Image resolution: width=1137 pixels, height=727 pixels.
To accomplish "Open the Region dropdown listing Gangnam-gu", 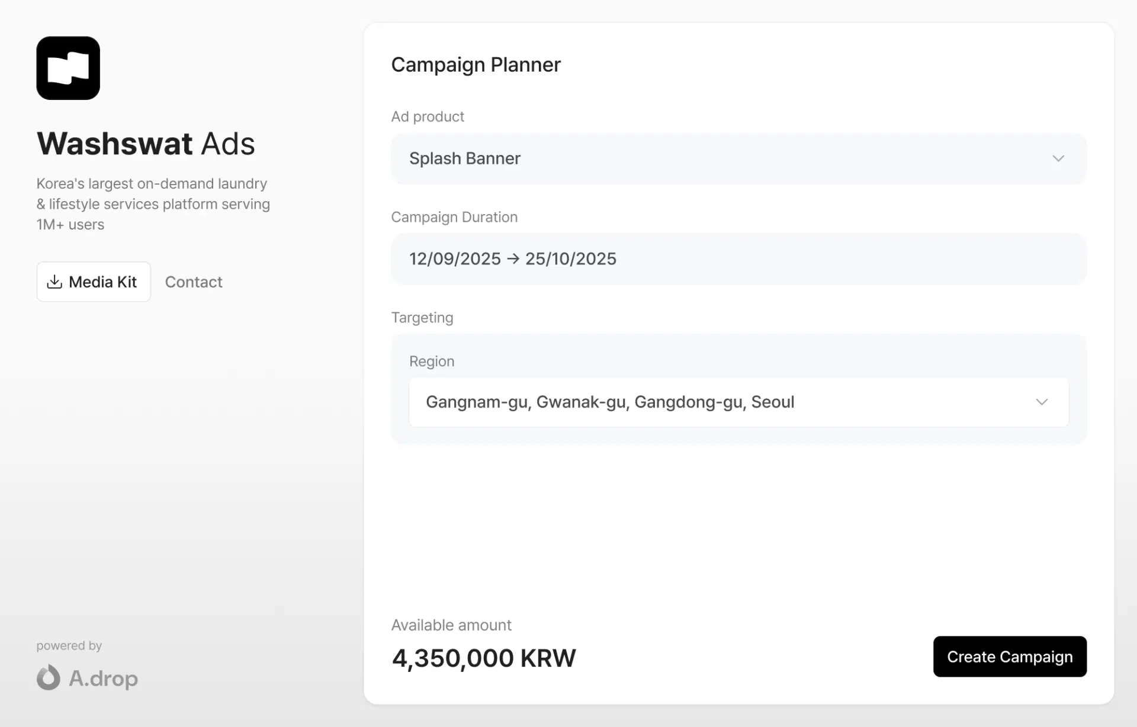I will click(738, 402).
